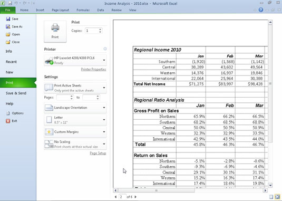Select New in the backstage menu
This screenshot has width=282, height=201.
click(x=9, y=72)
